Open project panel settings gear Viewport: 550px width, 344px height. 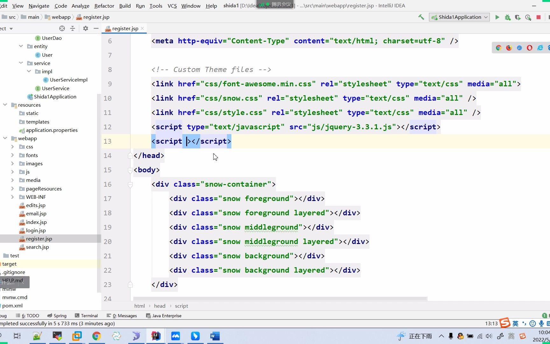(x=86, y=28)
